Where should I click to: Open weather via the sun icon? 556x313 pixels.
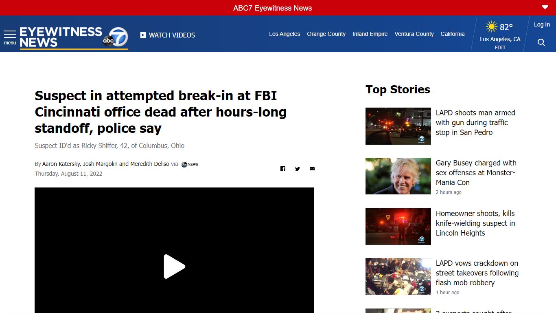tap(492, 27)
